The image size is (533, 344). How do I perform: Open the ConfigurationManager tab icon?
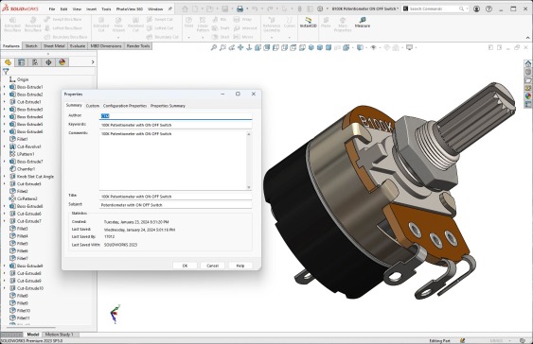35,62
